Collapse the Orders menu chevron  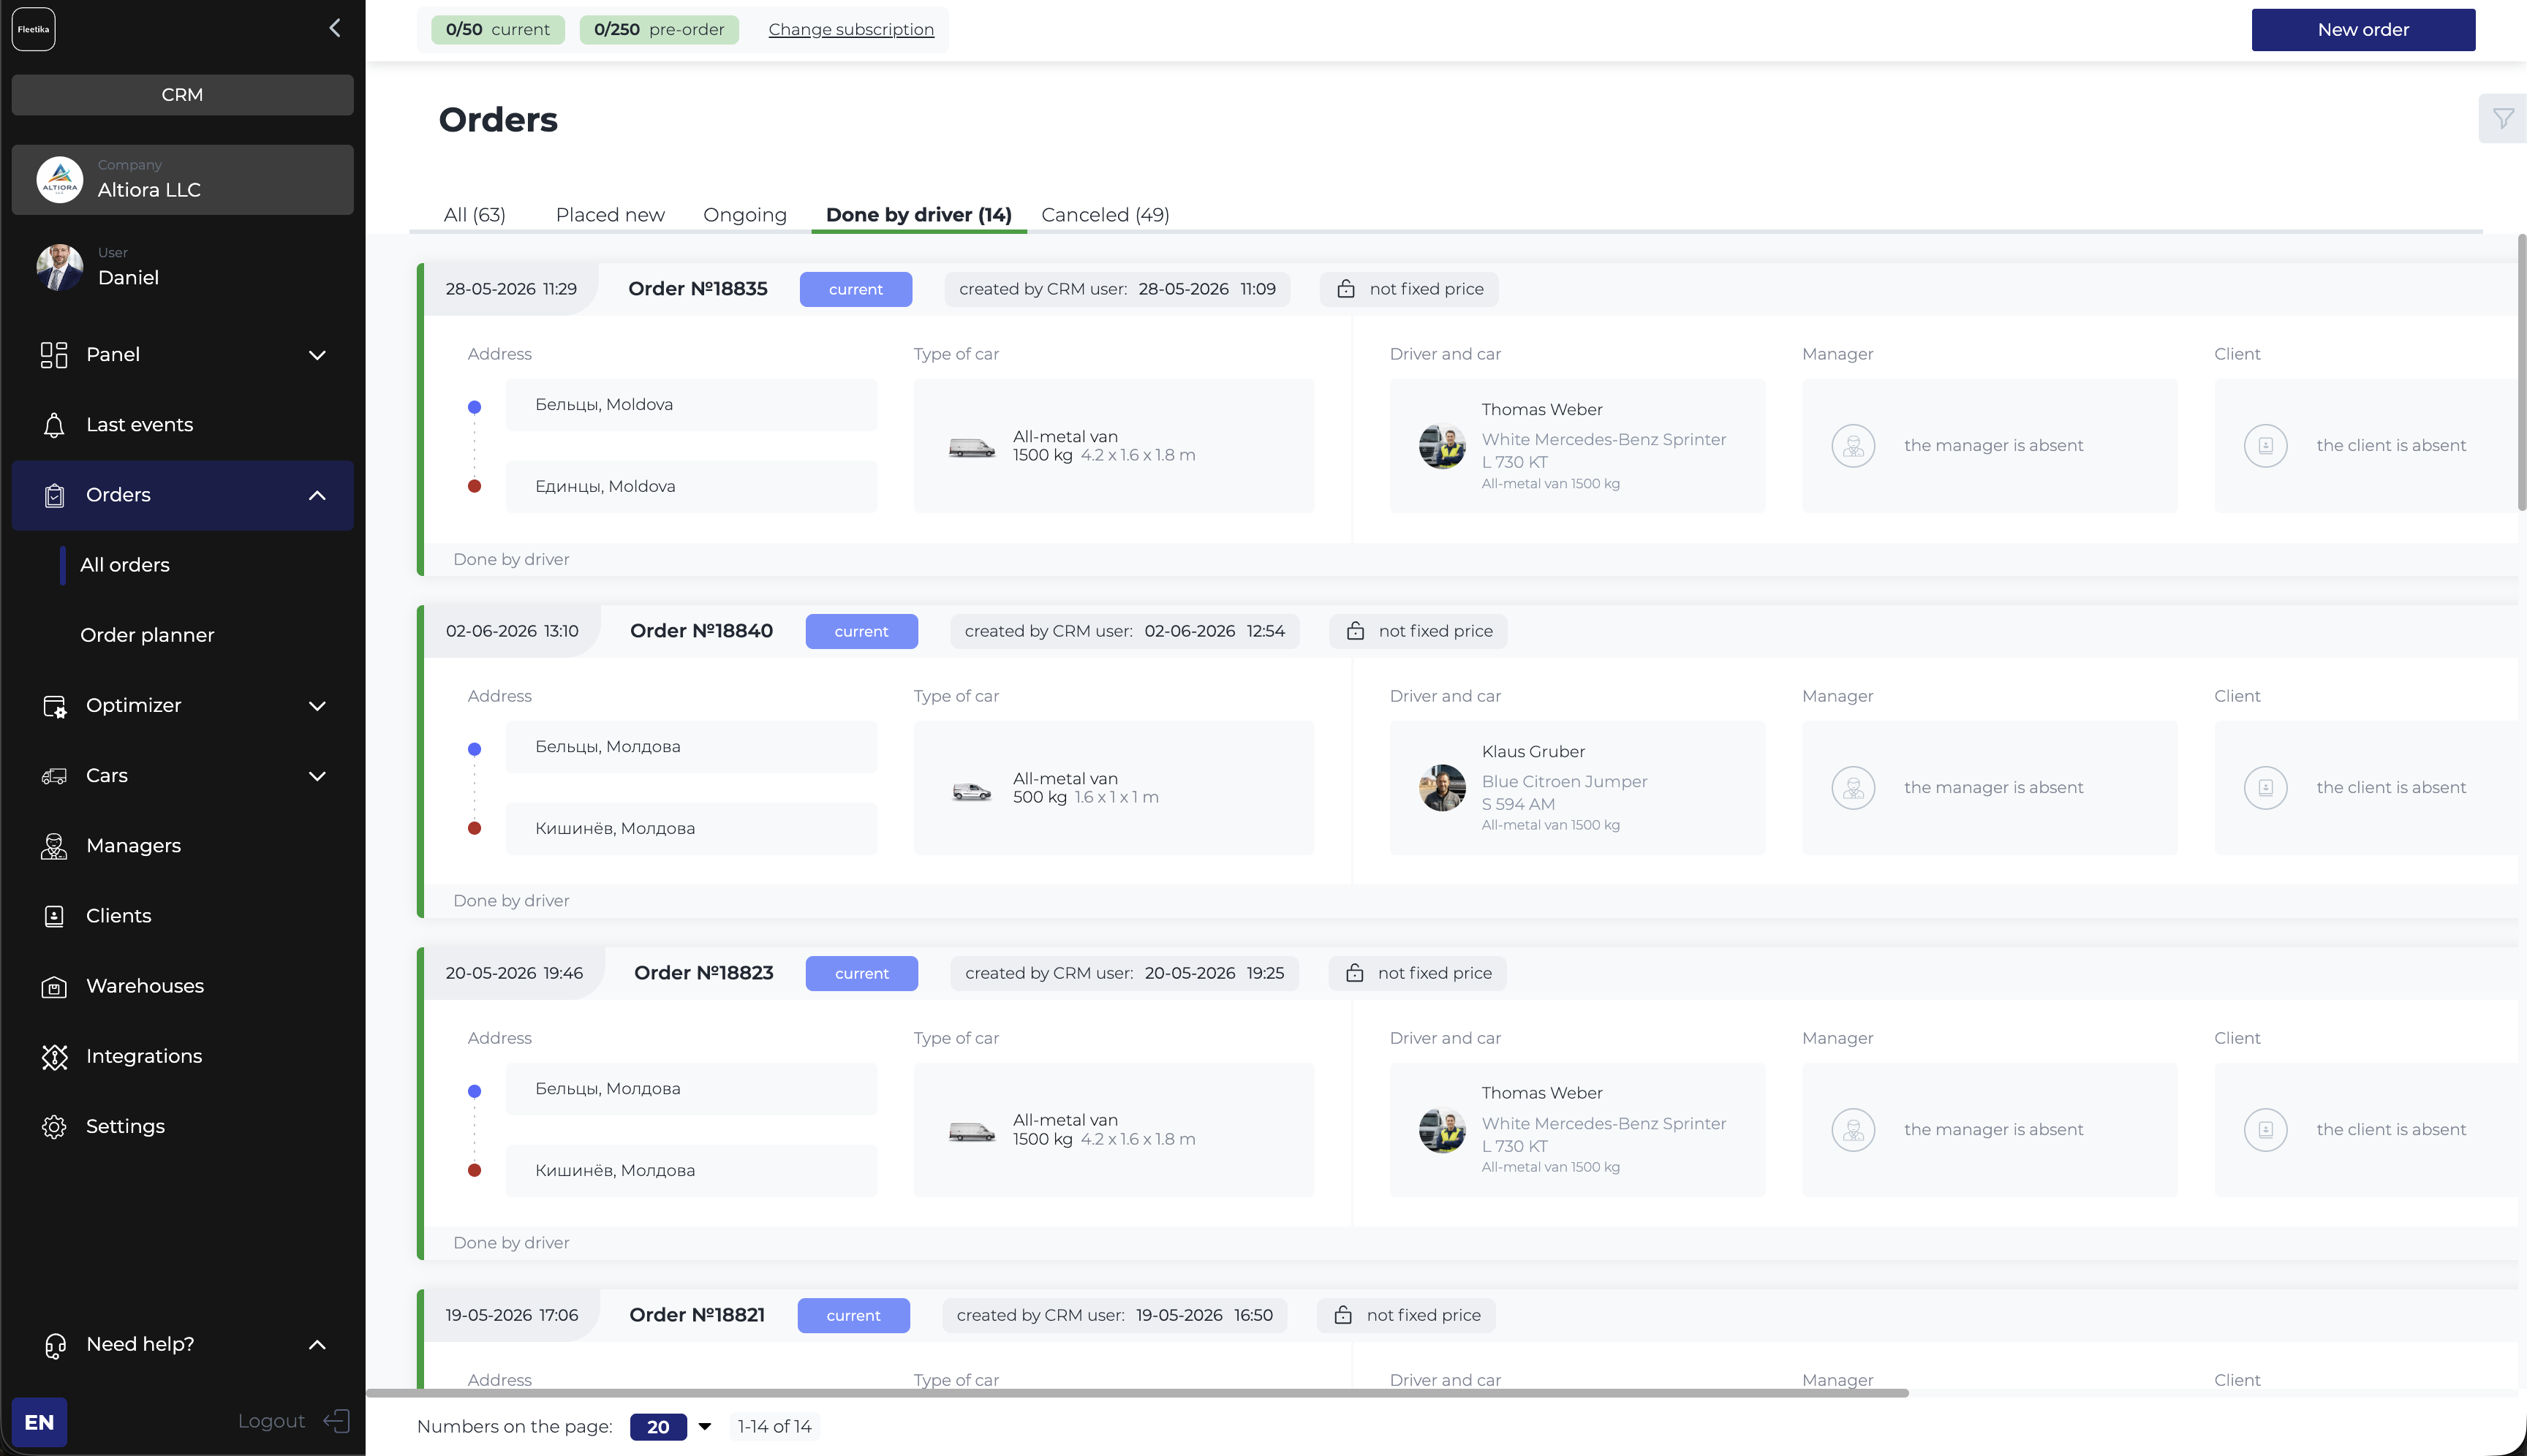click(x=317, y=495)
